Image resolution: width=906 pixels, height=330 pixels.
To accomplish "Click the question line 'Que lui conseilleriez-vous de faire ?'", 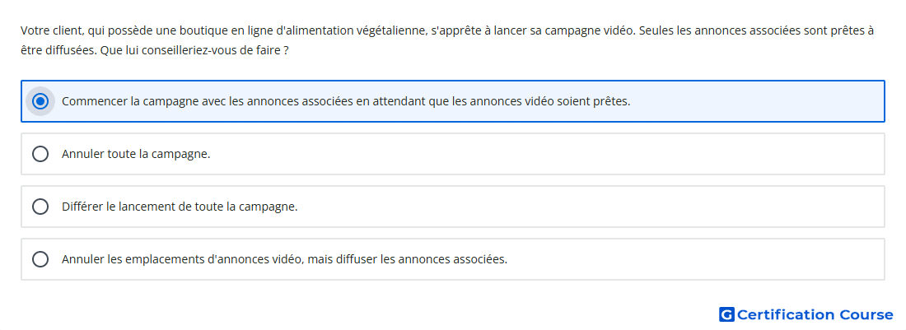I will [194, 51].
